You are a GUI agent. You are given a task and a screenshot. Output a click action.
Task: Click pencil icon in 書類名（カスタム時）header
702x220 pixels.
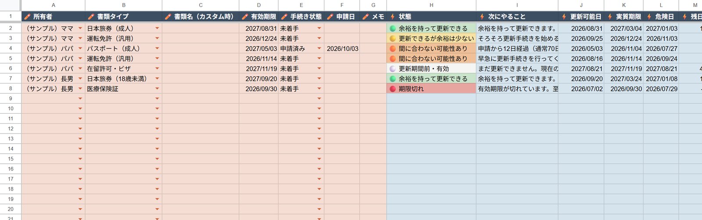pos(168,17)
